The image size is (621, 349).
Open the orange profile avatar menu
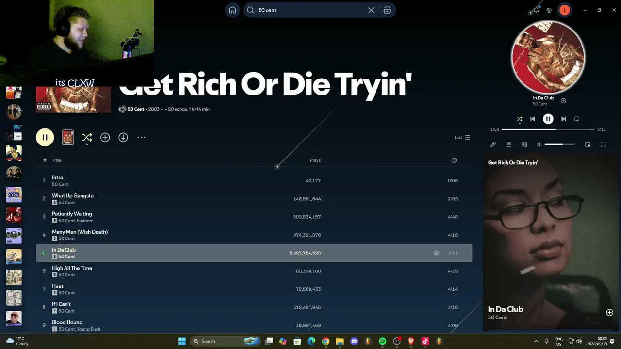(564, 10)
